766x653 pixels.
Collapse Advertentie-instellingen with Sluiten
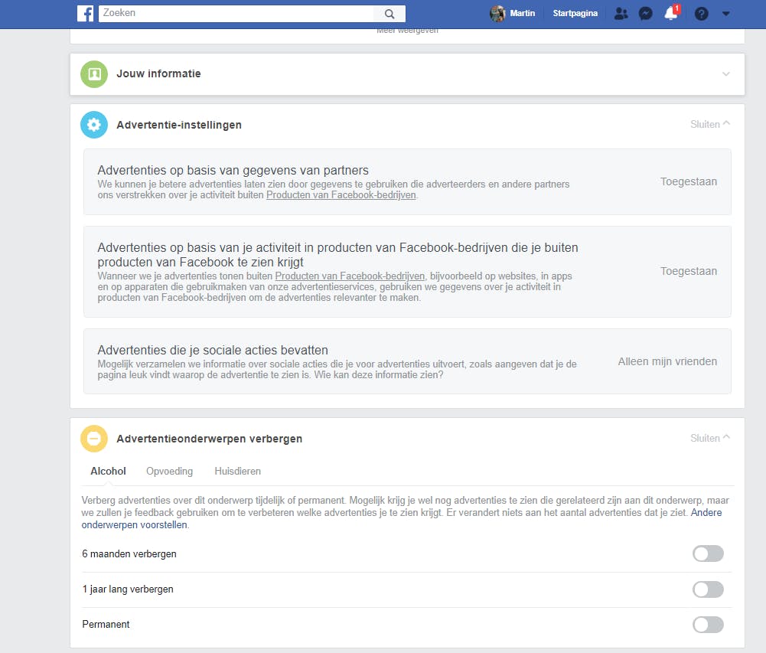tap(710, 124)
